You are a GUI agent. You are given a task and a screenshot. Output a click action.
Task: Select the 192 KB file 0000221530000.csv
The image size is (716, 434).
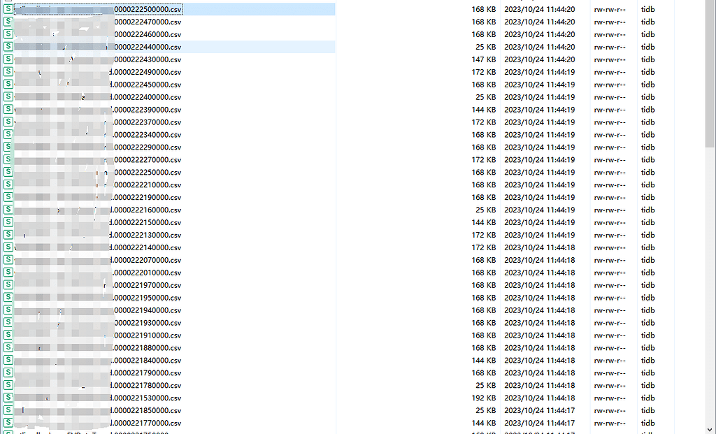click(147, 398)
